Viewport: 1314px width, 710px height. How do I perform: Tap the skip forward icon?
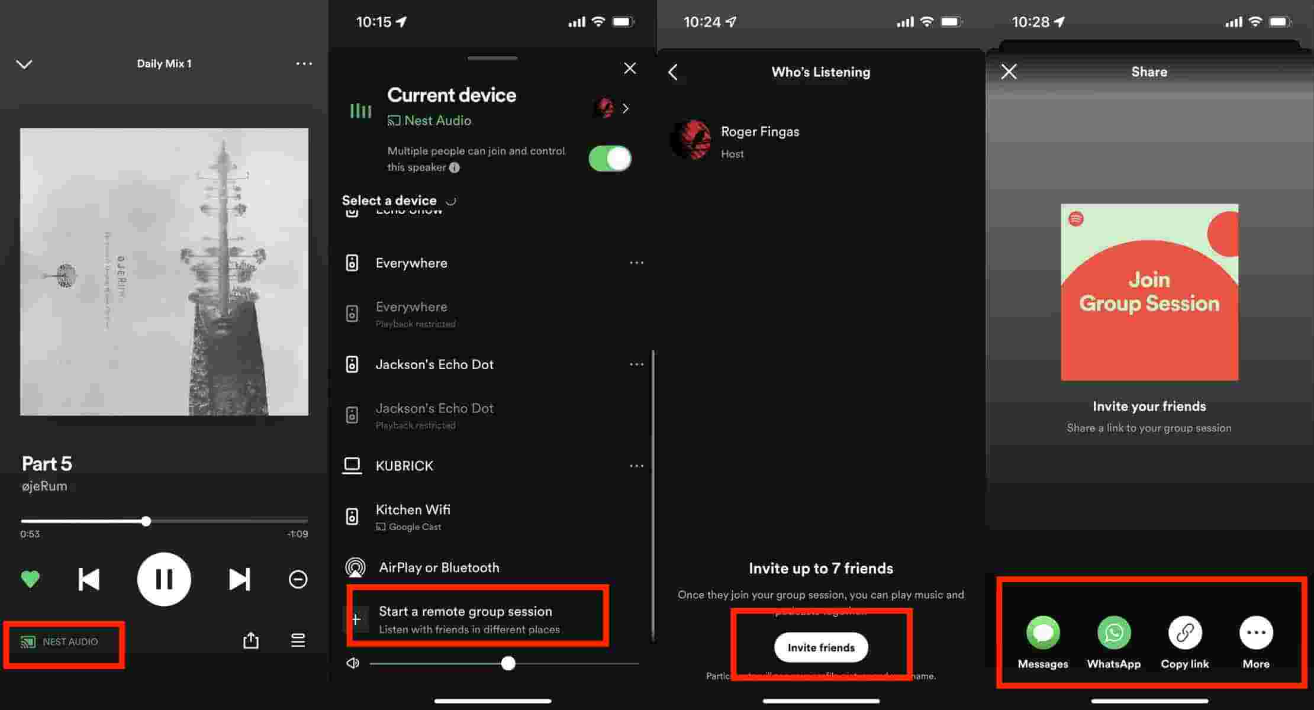click(x=239, y=578)
